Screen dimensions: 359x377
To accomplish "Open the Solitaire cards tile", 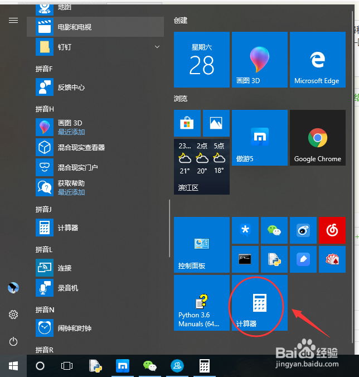I will (332, 259).
